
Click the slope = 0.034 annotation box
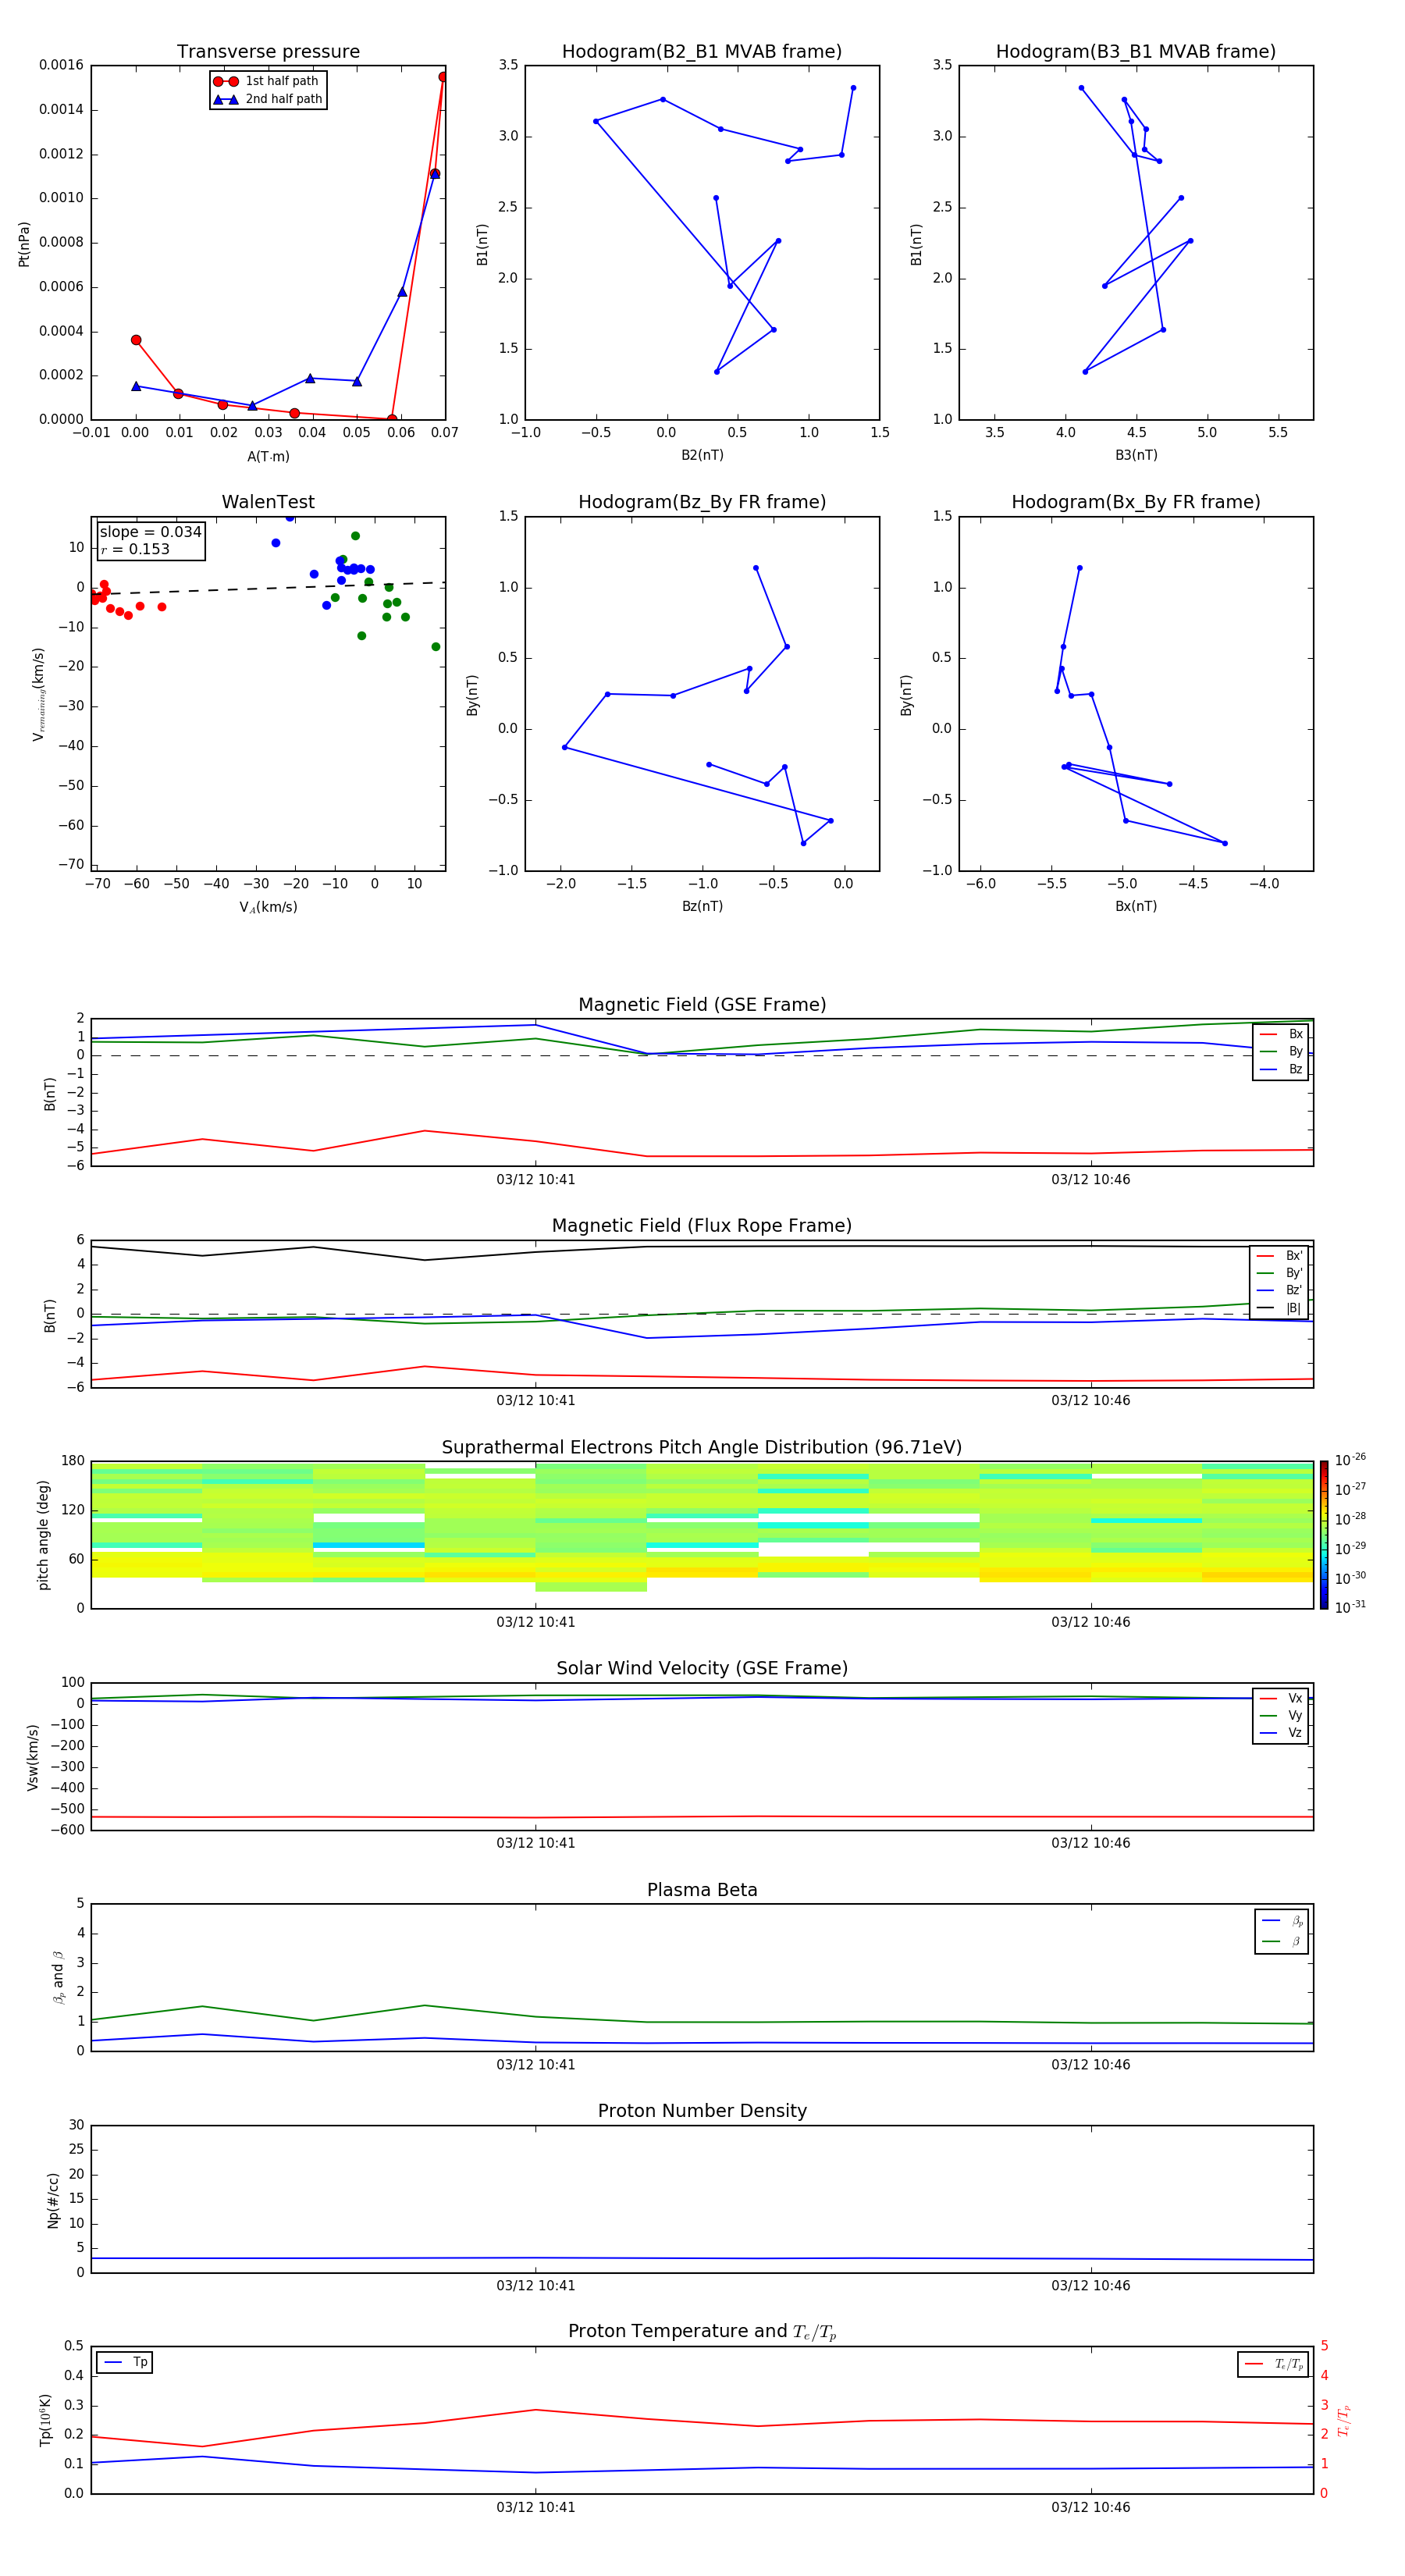(151, 540)
